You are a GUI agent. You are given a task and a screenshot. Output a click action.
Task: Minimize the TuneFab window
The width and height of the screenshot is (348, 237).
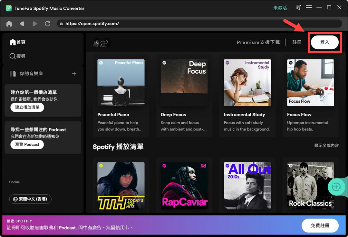319,7
